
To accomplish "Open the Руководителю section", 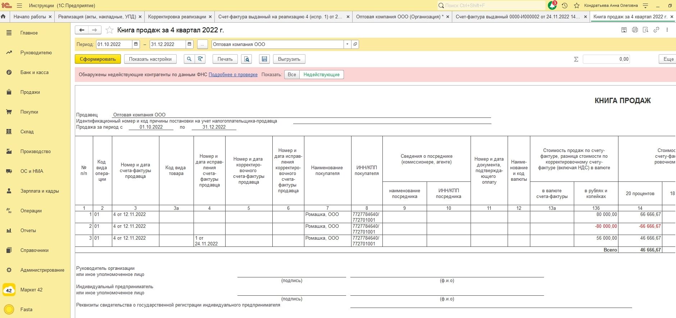I will coord(36,52).
